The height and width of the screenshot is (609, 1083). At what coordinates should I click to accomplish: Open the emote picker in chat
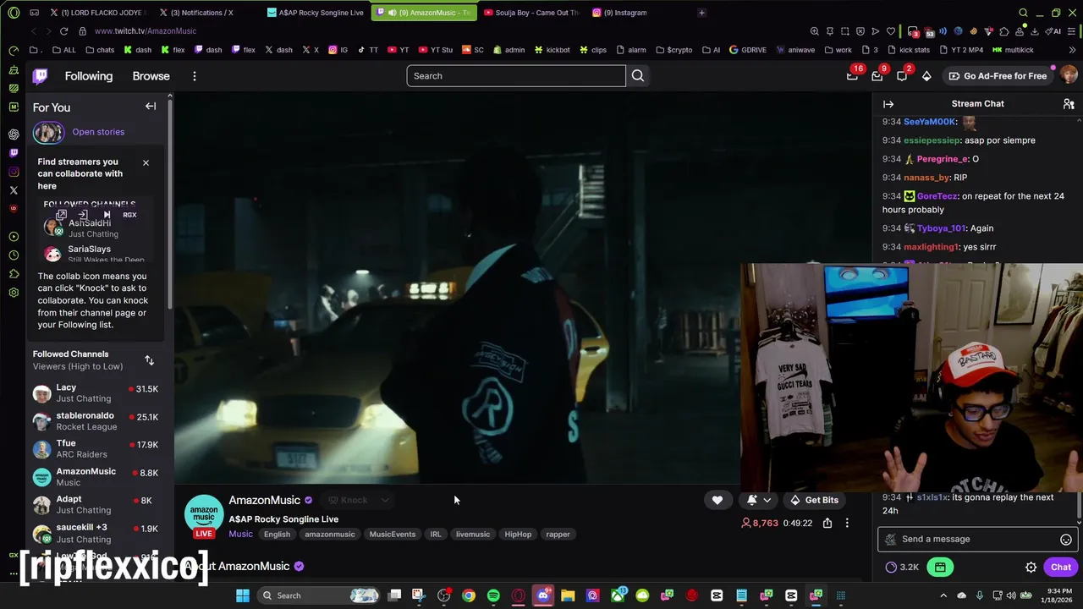[x=1066, y=539]
